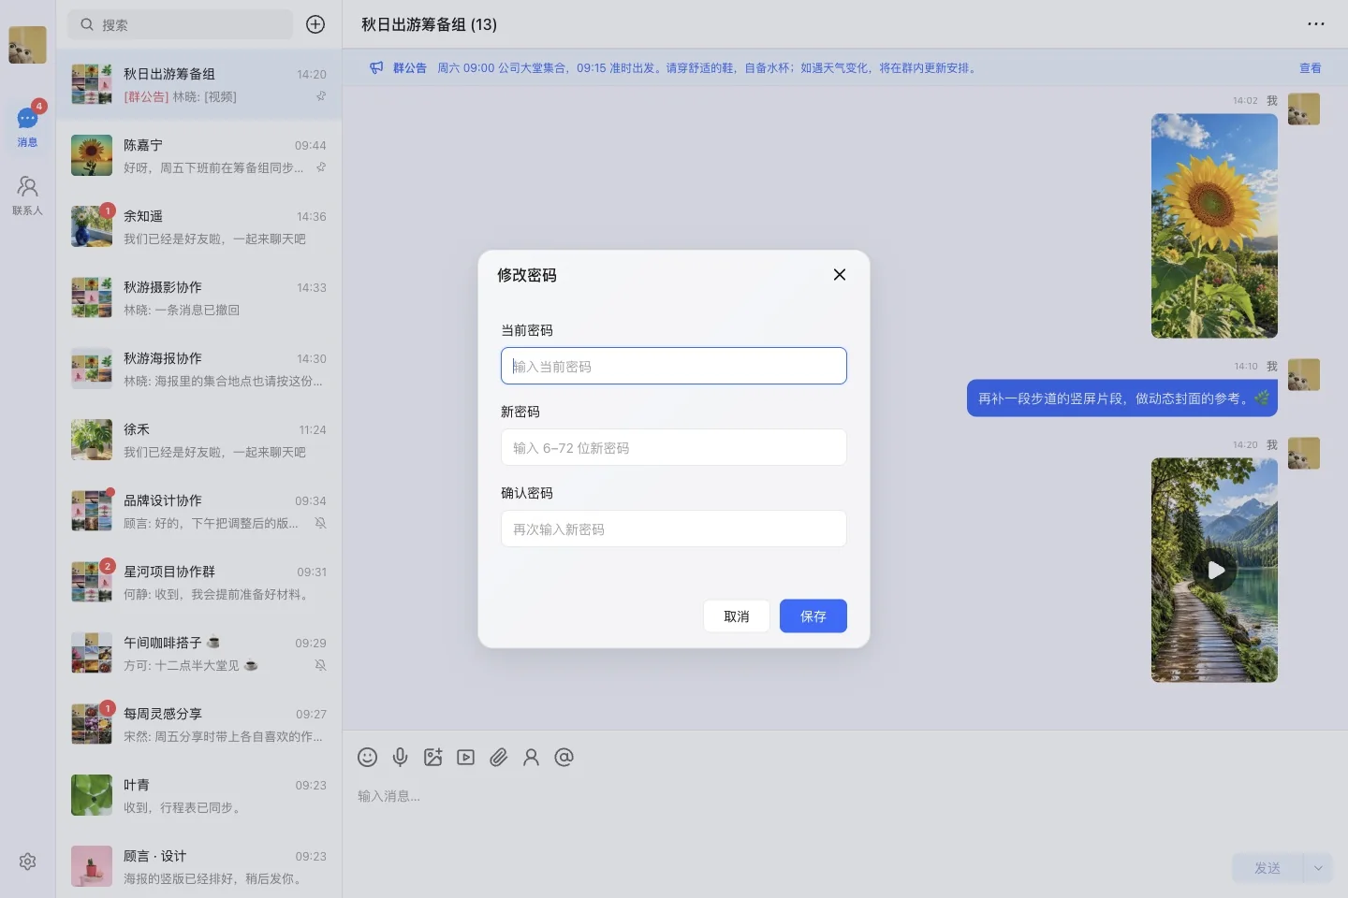Click the send video icon

tap(465, 758)
